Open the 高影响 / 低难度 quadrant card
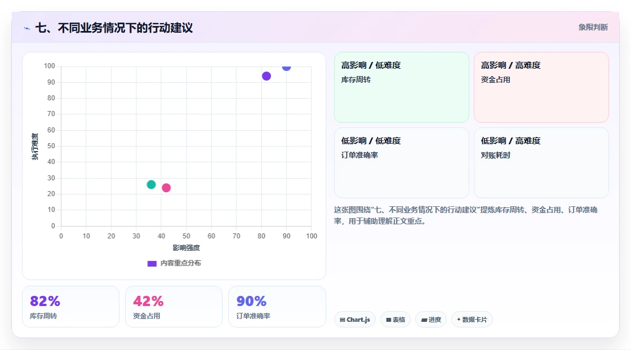 click(402, 87)
